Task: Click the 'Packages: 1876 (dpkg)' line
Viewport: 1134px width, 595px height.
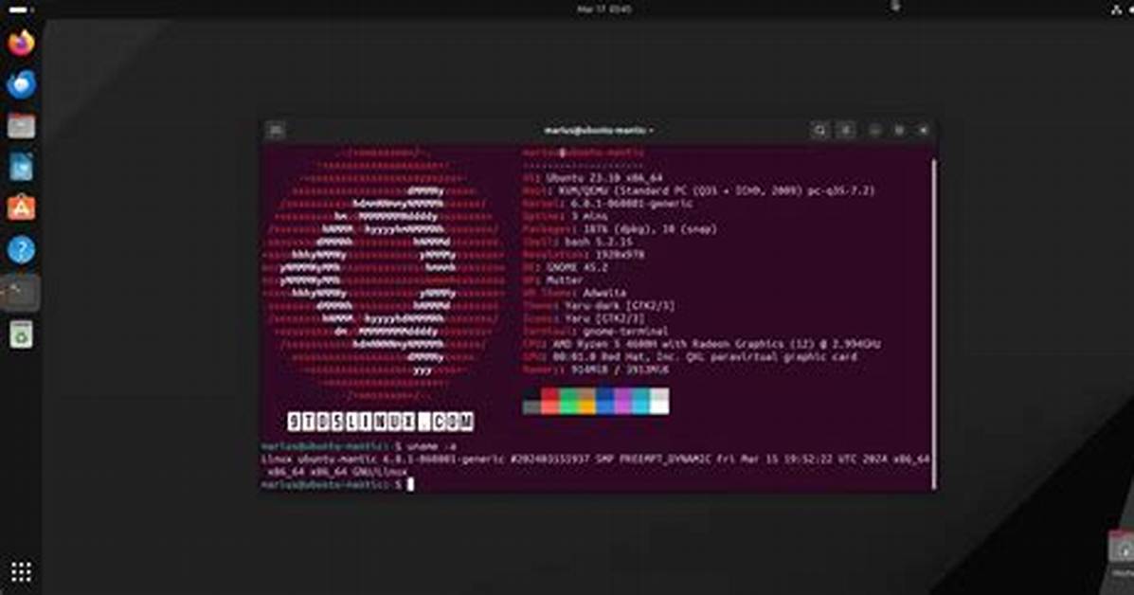Action: point(620,229)
